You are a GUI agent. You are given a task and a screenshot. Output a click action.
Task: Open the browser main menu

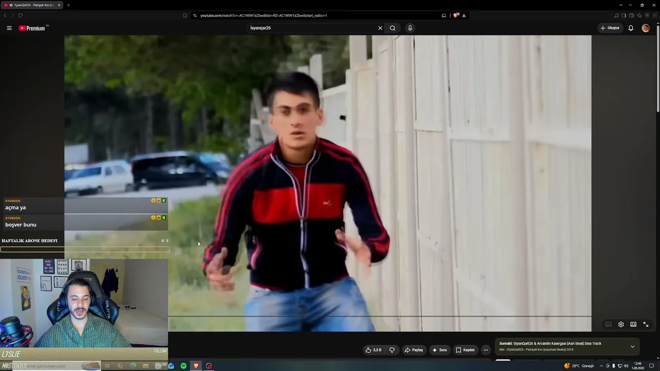tap(655, 15)
